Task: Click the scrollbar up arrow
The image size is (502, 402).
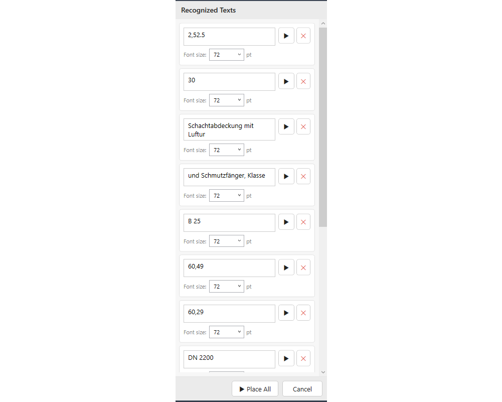Action: tap(323, 24)
